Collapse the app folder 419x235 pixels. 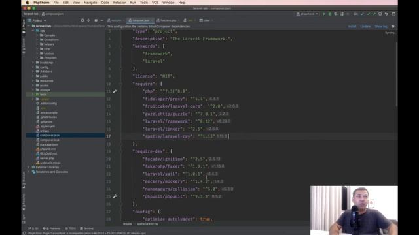click(x=33, y=31)
